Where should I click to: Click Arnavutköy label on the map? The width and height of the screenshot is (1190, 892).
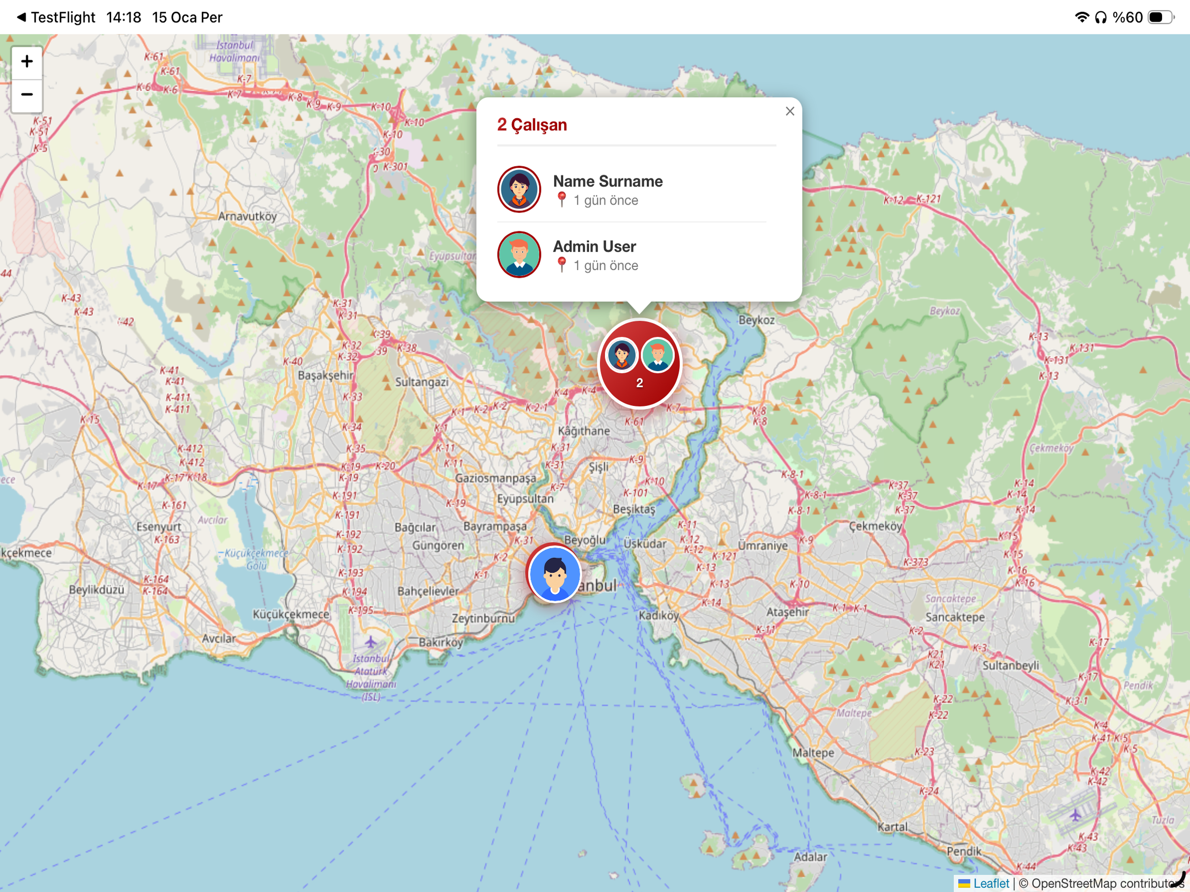[x=247, y=216]
